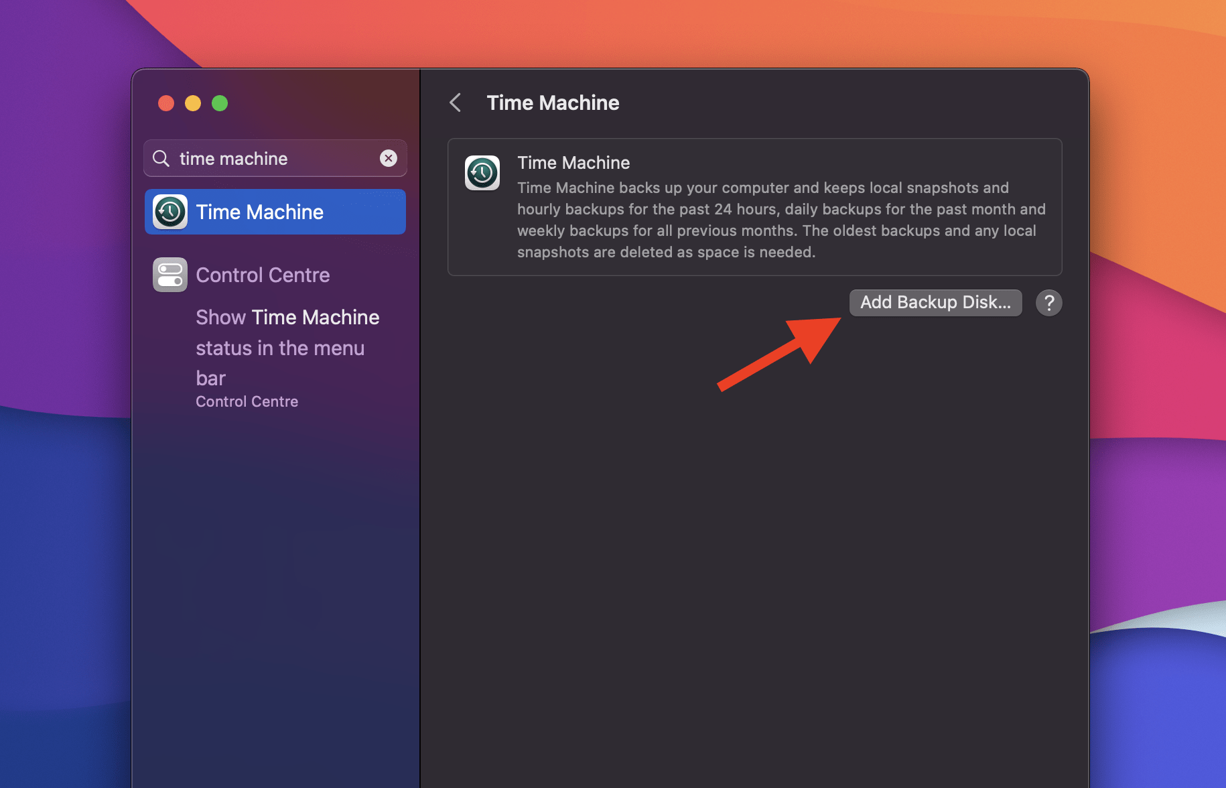This screenshot has height=788, width=1226.
Task: Open Time Machine help via the question mark icon
Action: 1048,302
